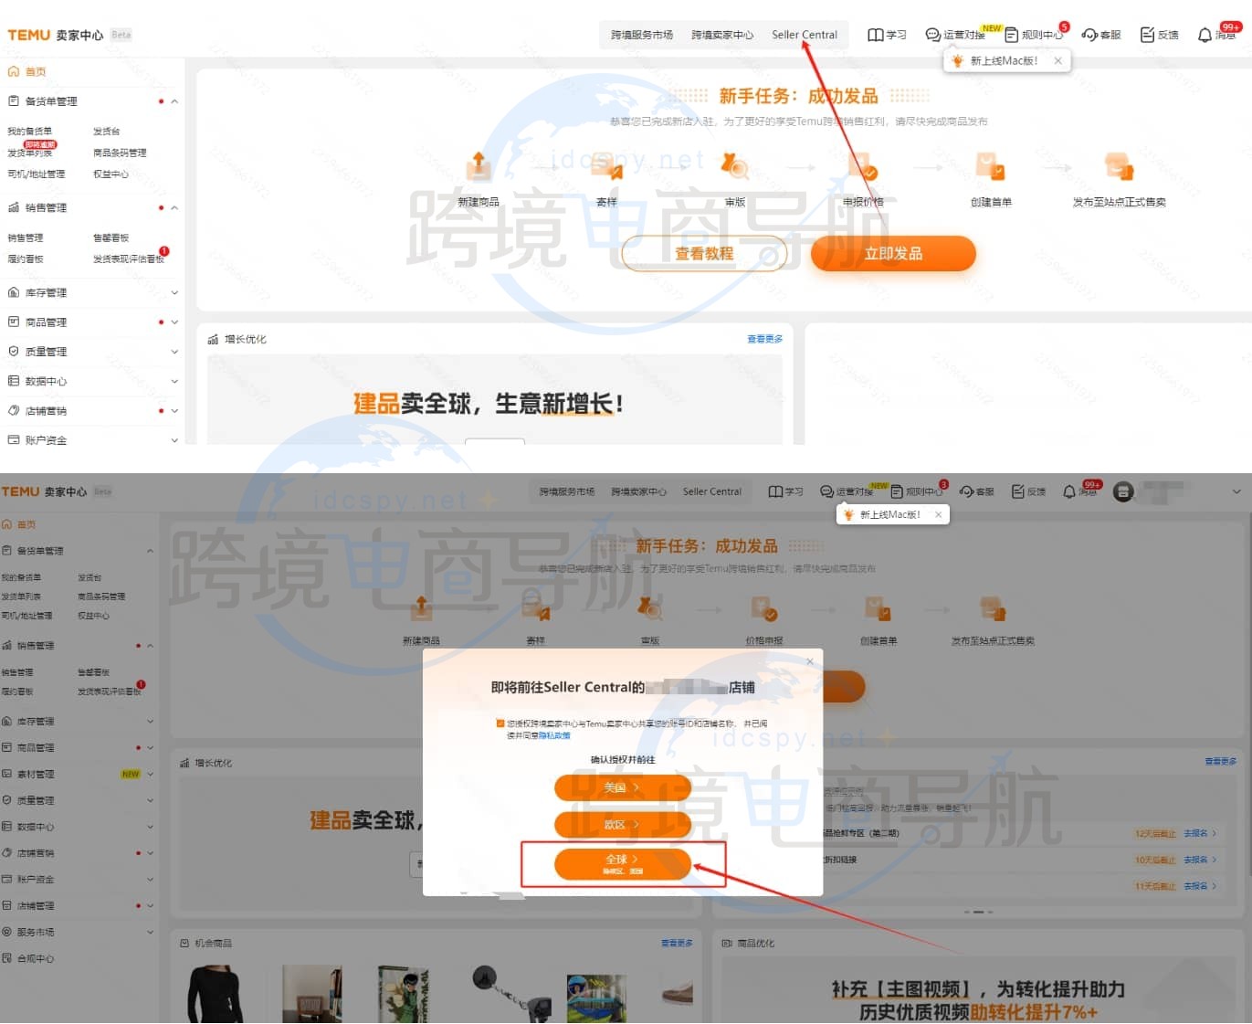Click the 申报价格 step icon
Image resolution: width=1252 pixels, height=1024 pixels.
[862, 167]
